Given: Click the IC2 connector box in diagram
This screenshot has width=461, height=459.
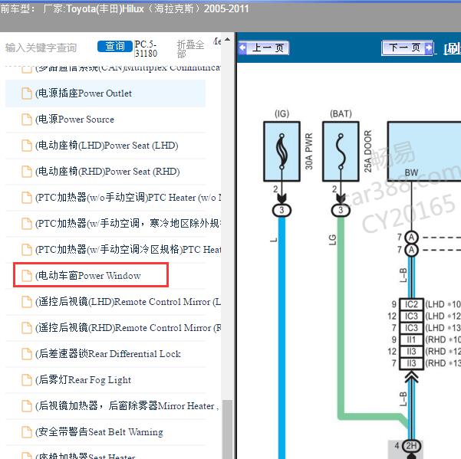Looking at the screenshot, I should 411,304.
